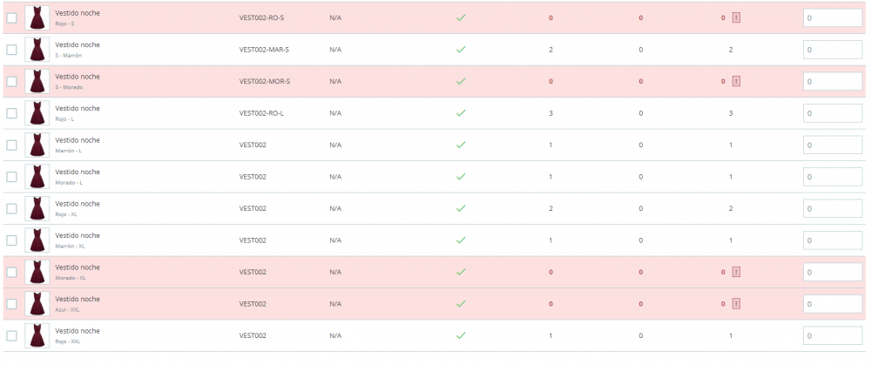The width and height of the screenshot is (871, 365).
Task: Click green status checkmark for VEST002-RO-L
Action: pos(461,113)
